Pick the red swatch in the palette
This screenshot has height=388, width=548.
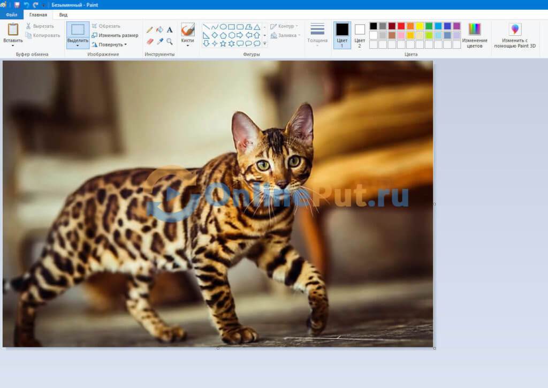pyautogui.click(x=401, y=26)
